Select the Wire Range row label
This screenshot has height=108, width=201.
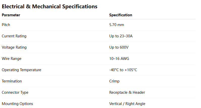(12, 59)
